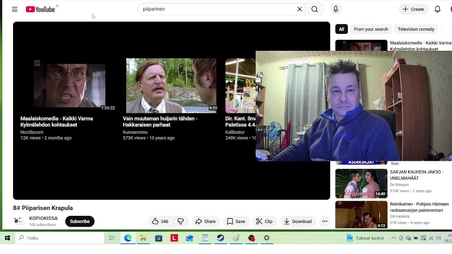Dislike the video with the thumbs-down

[x=180, y=221]
